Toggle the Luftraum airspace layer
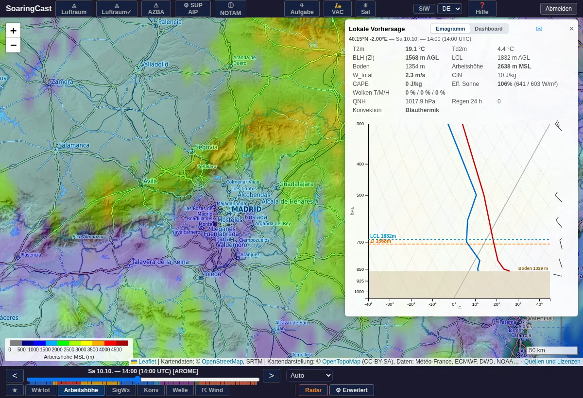Image resolution: width=583 pixels, height=398 pixels. [74, 9]
